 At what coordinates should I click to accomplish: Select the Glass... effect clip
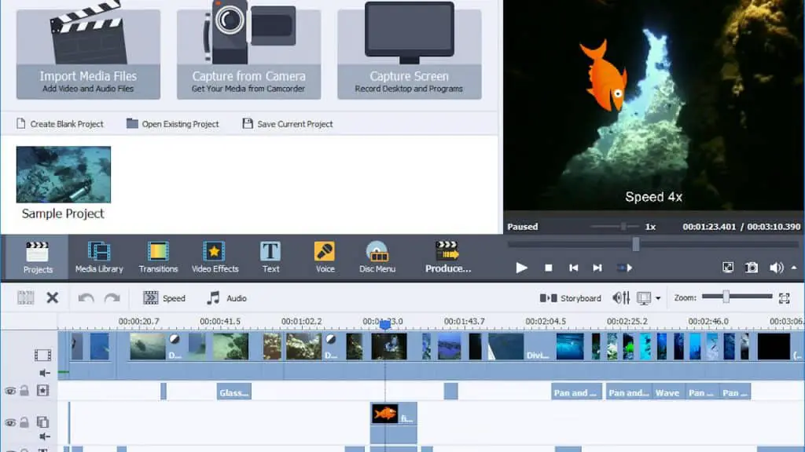click(234, 392)
